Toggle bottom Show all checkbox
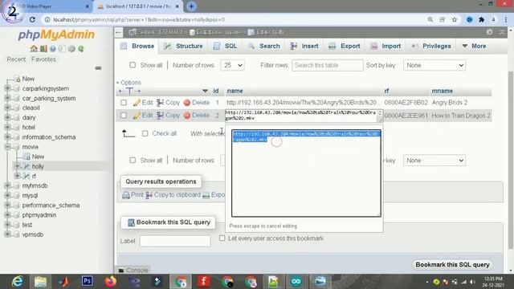 point(133,161)
